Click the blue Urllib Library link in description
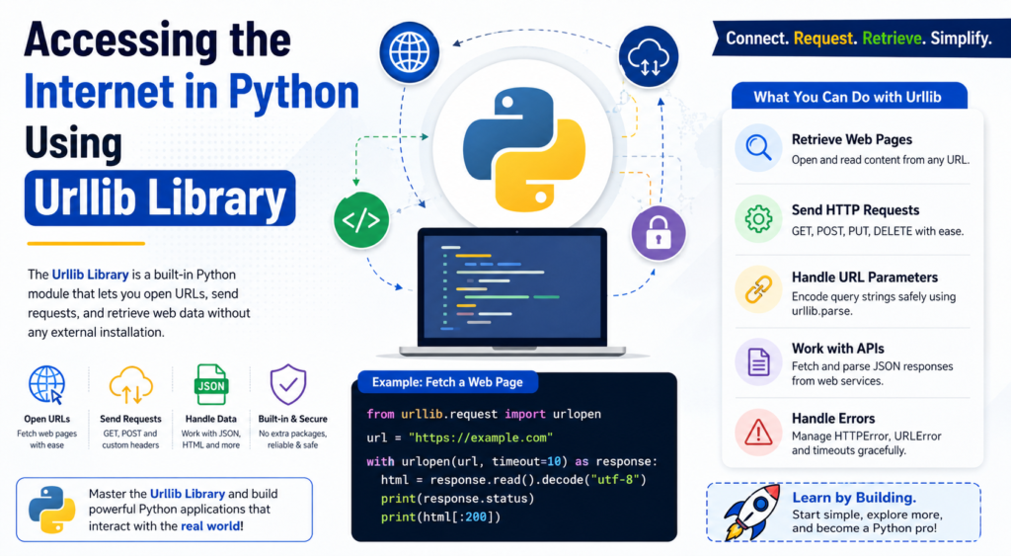The width and height of the screenshot is (1011, 556). [90, 275]
